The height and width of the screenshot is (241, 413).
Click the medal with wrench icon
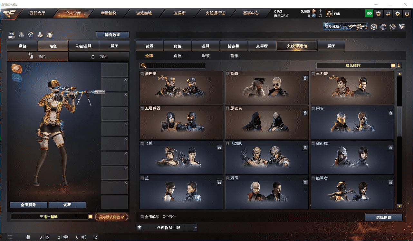(x=392, y=27)
